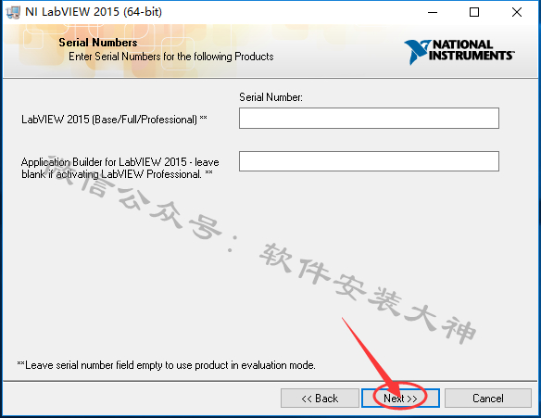Click the LabVIEW 2015 (Base/Full/Professional) label
The width and height of the screenshot is (541, 418).
(114, 120)
